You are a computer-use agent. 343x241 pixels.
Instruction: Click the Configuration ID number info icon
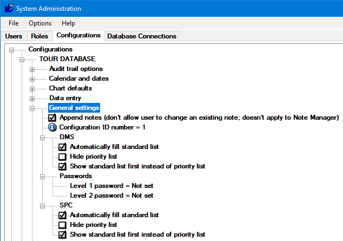(x=52, y=127)
